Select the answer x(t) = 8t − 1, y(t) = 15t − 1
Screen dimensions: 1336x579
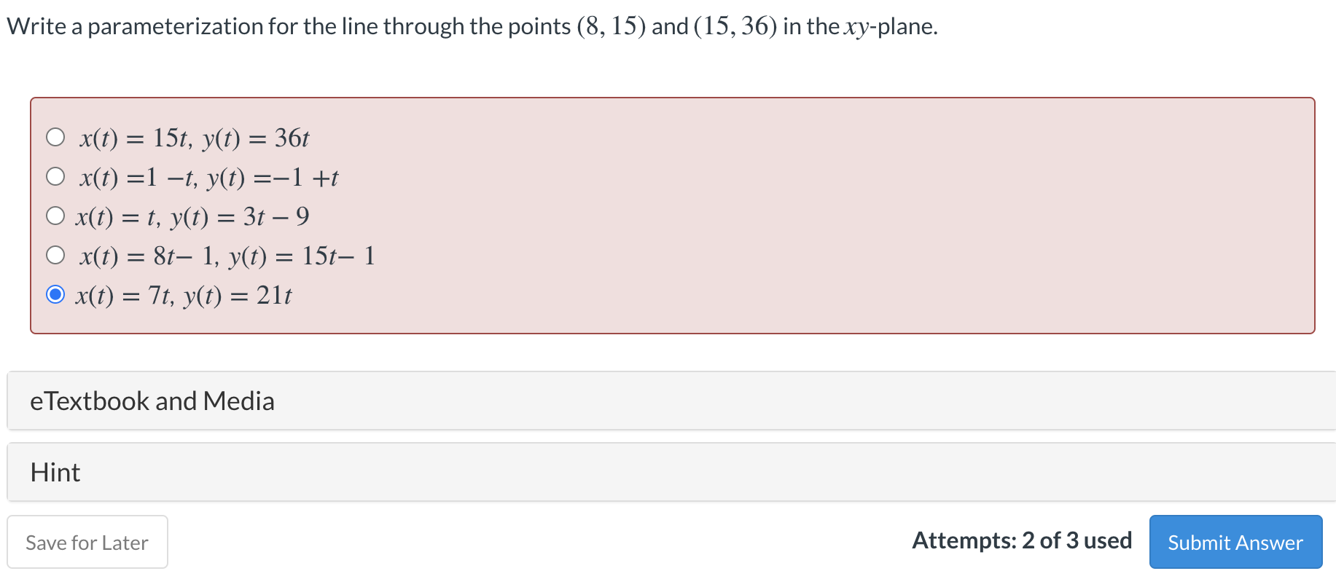coord(55,254)
